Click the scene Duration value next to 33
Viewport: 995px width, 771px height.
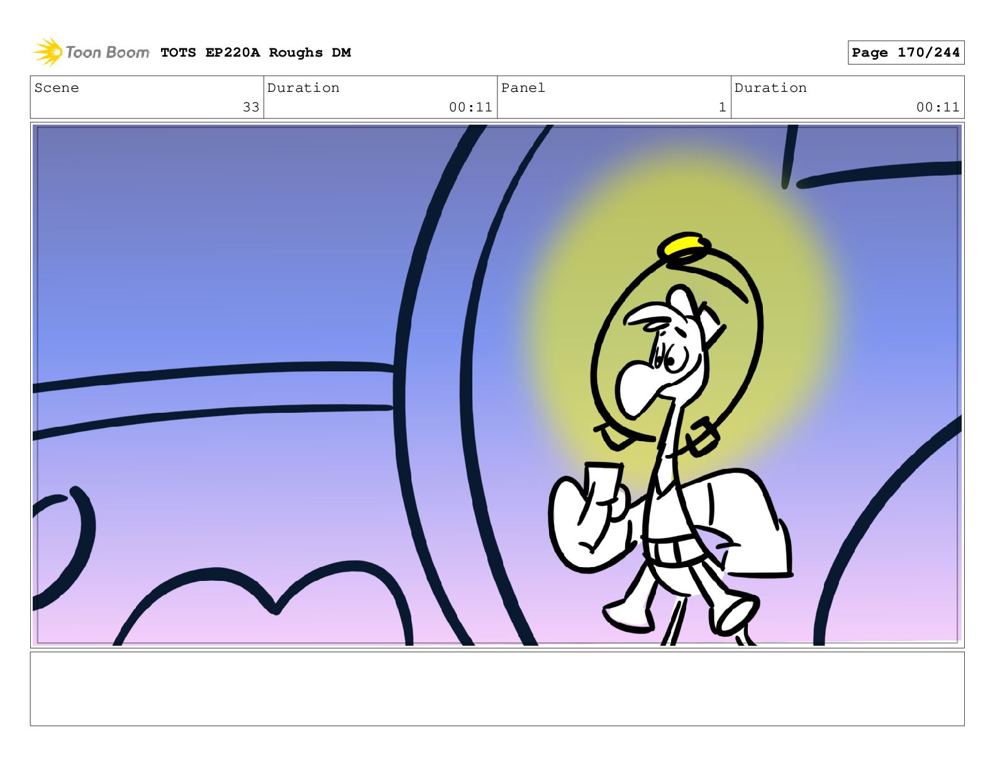(x=470, y=107)
